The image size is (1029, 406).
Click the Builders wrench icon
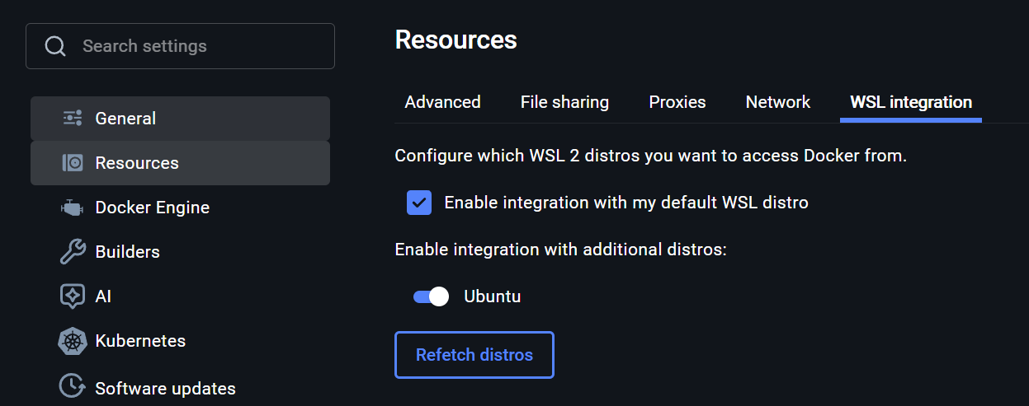73,252
